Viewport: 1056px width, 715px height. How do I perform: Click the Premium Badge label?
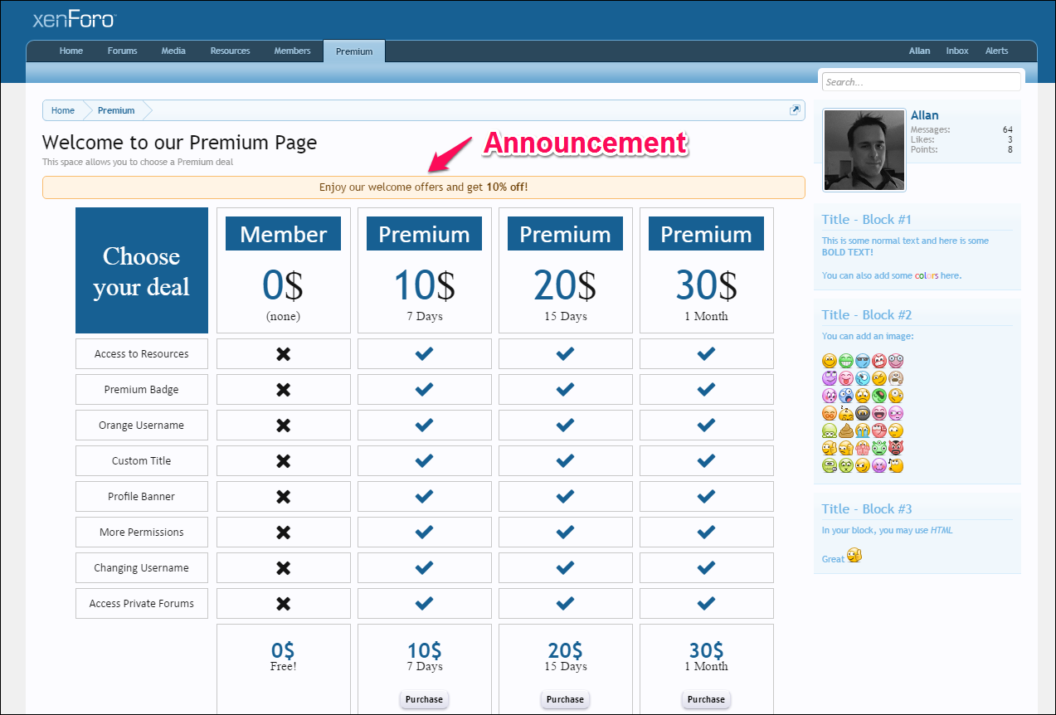142,389
